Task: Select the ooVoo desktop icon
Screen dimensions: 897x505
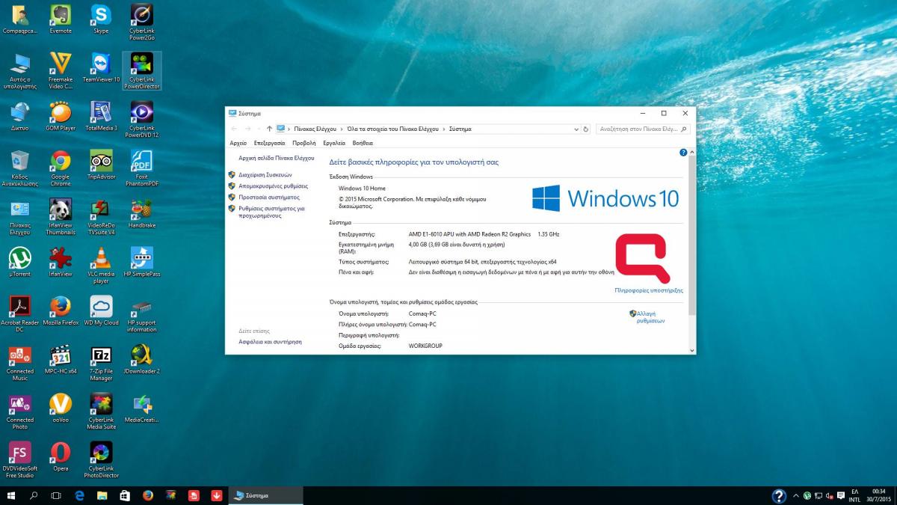Action: coord(61,408)
